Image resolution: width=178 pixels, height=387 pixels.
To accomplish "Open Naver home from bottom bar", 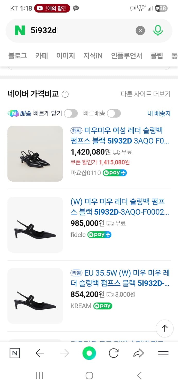I will [15, 353].
